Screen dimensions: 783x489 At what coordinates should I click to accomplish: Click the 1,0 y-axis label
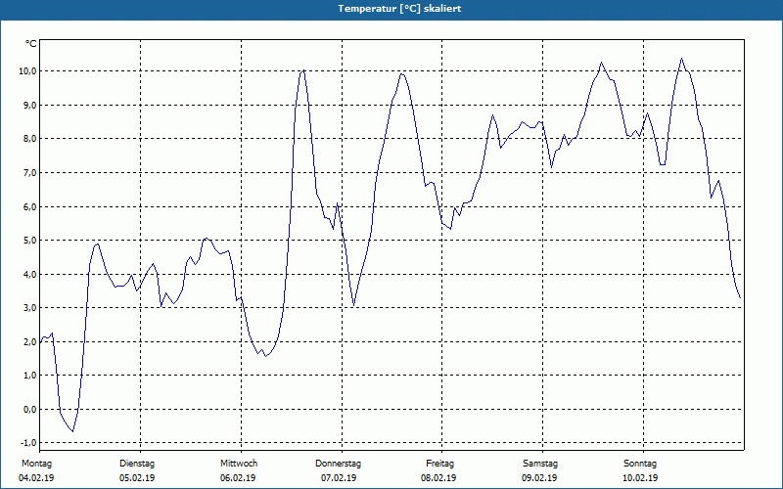coord(30,376)
